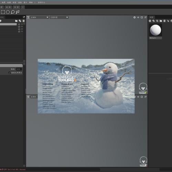Click the cursor-apply icon in materials toolbar
The width and height of the screenshot is (172, 172).
tap(168, 21)
